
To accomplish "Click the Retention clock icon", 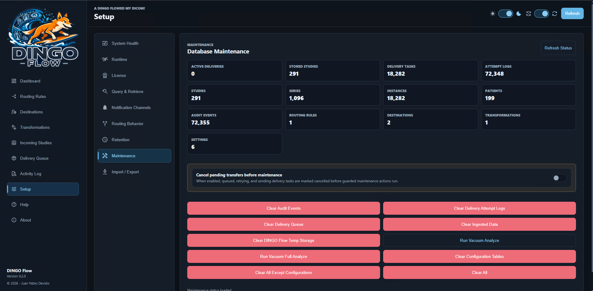I will pos(105,140).
